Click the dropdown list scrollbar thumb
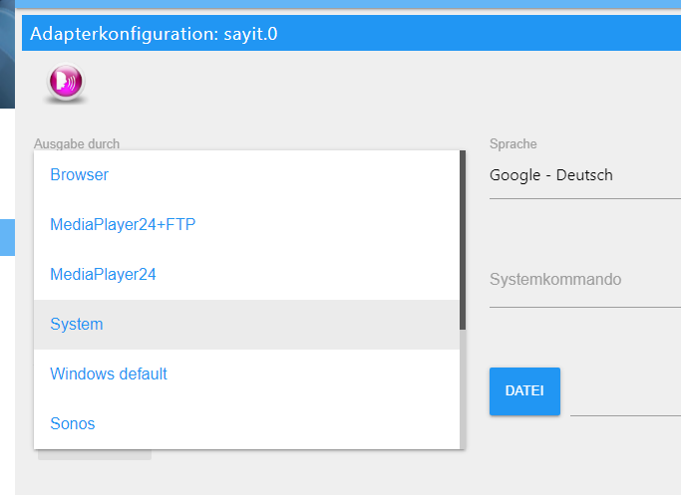The image size is (681, 495). [463, 239]
